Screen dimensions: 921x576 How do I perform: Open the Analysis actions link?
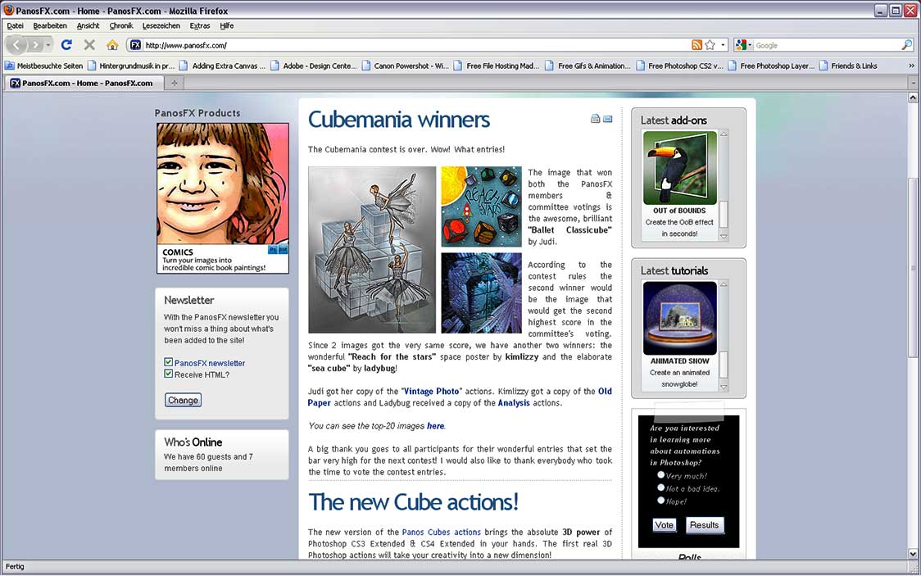pyautogui.click(x=514, y=403)
